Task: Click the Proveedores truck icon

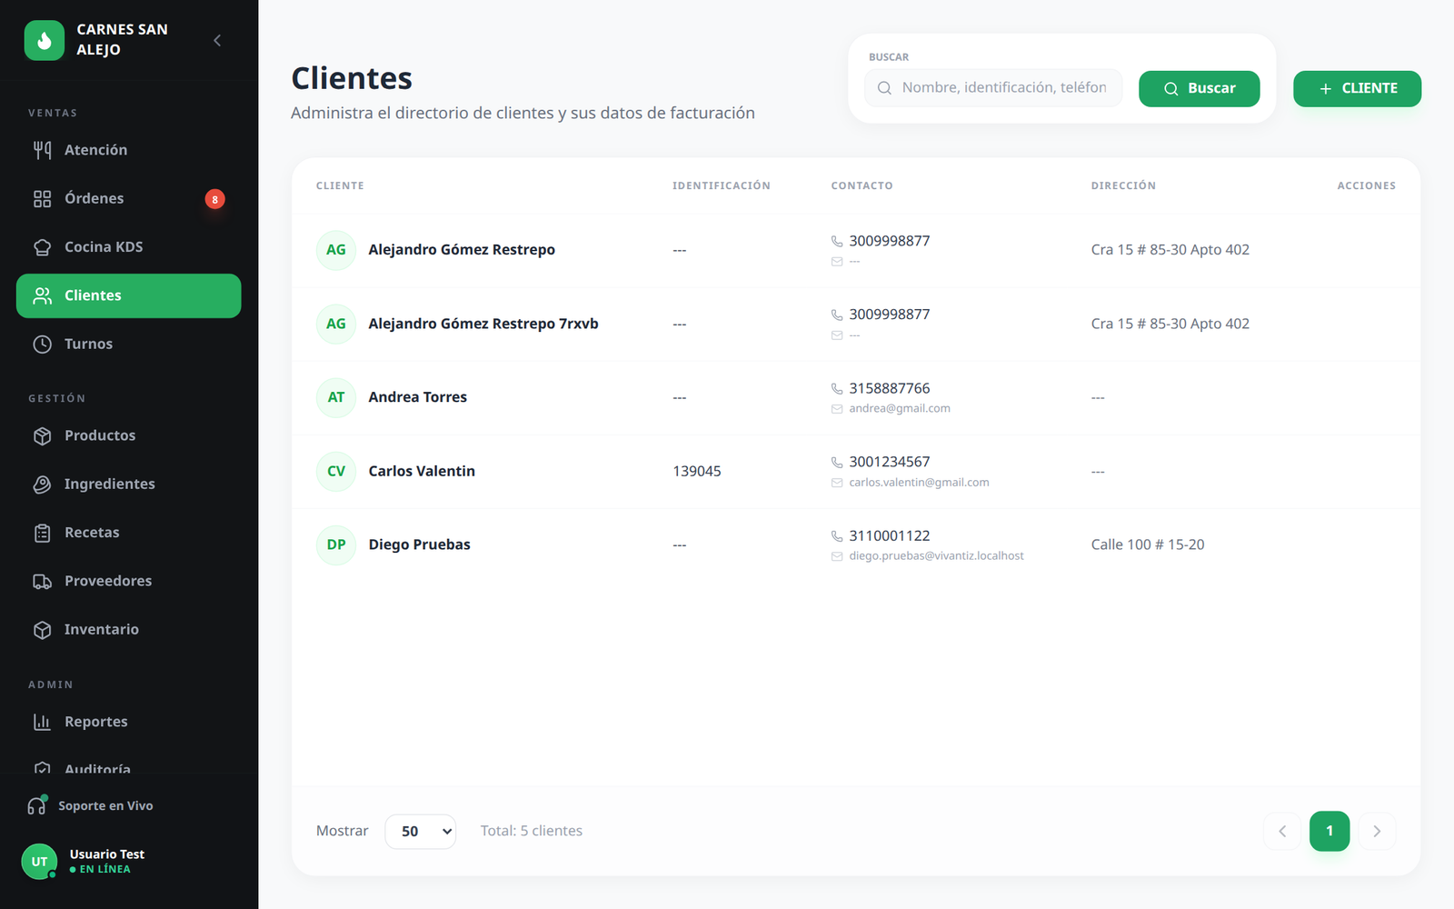Action: click(x=43, y=581)
